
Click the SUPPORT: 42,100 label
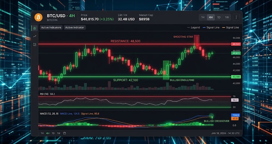coord(126,80)
